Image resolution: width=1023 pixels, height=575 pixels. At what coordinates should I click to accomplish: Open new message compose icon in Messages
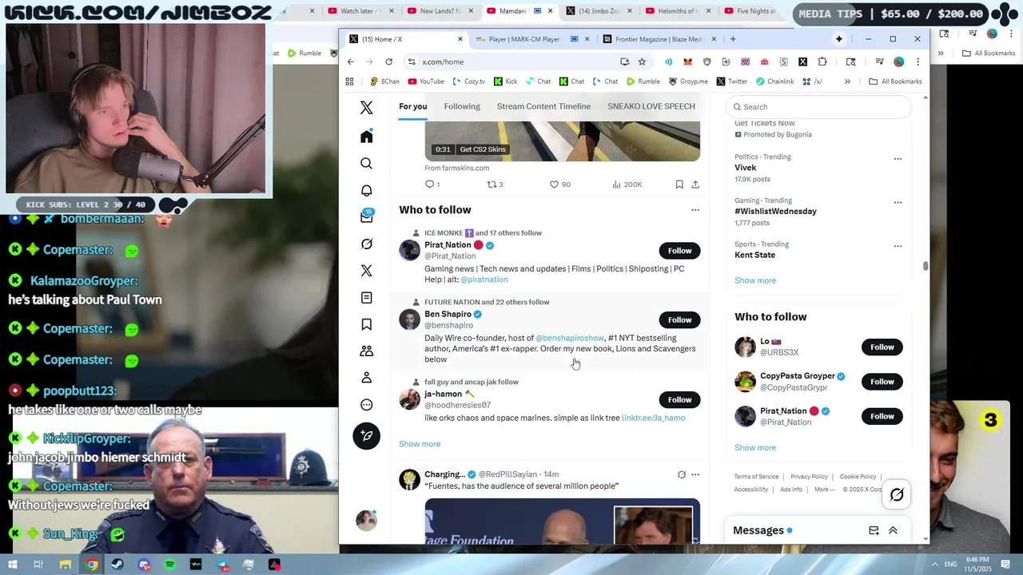(874, 530)
